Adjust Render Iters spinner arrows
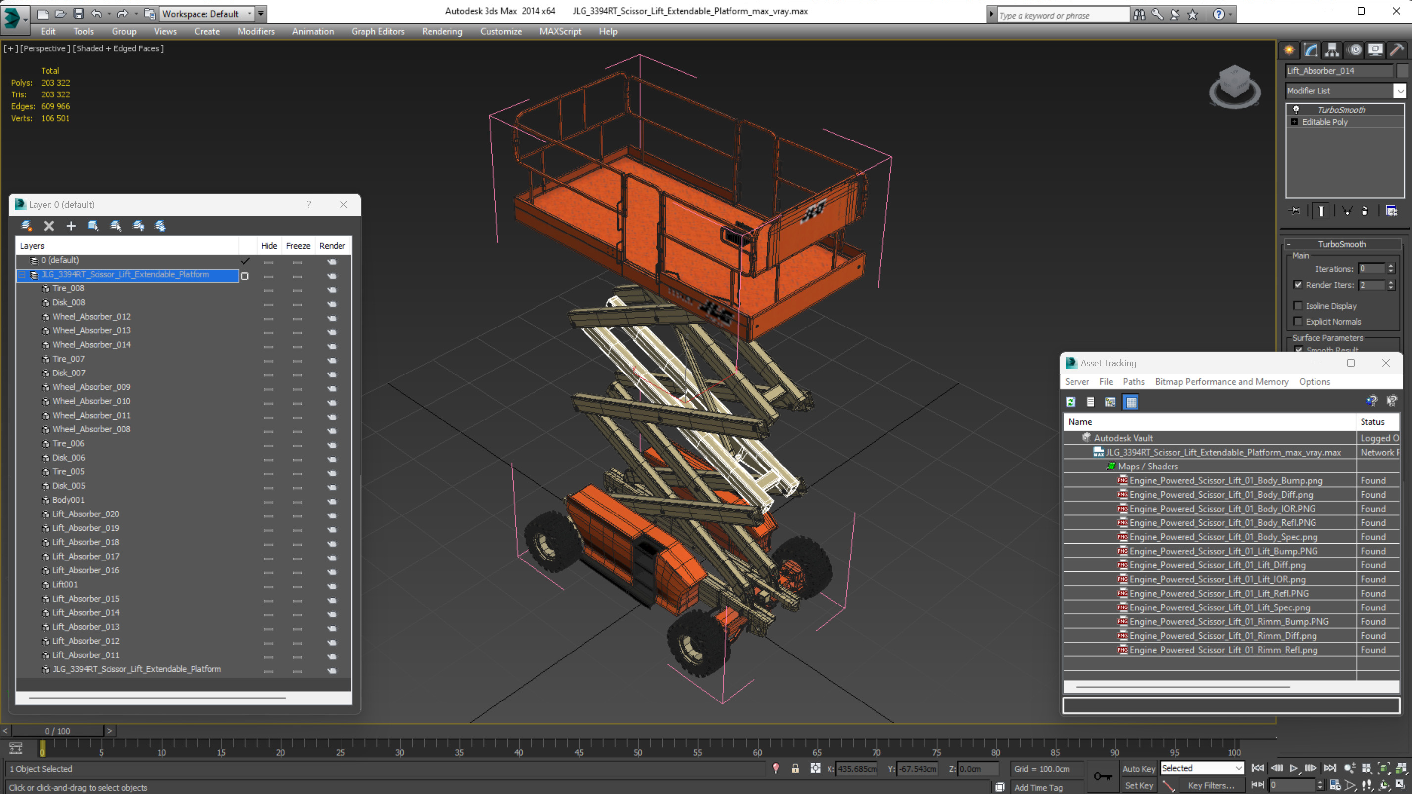This screenshot has width=1412, height=794. click(x=1390, y=285)
